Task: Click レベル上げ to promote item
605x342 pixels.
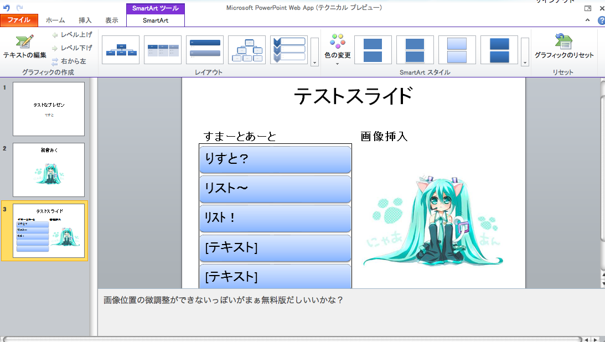Action: click(72, 35)
